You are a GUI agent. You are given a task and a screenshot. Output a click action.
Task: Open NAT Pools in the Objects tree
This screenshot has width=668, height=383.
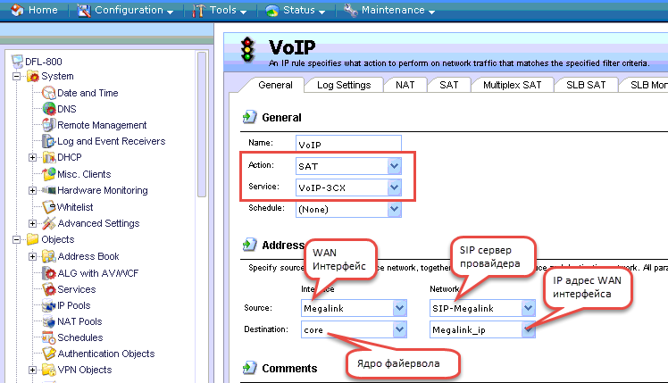click(79, 321)
